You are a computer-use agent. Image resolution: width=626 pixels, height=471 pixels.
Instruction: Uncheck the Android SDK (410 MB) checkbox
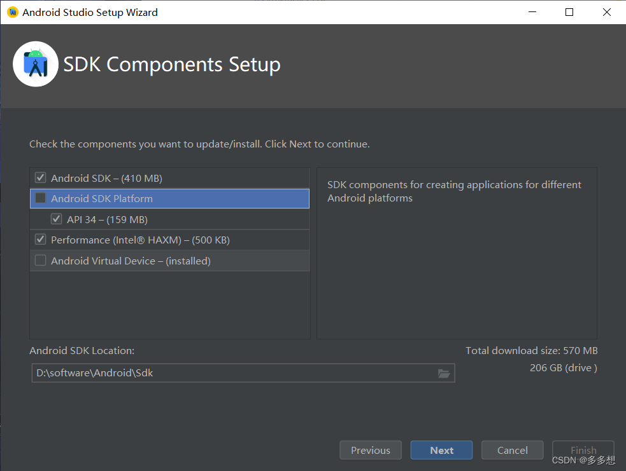pos(40,177)
